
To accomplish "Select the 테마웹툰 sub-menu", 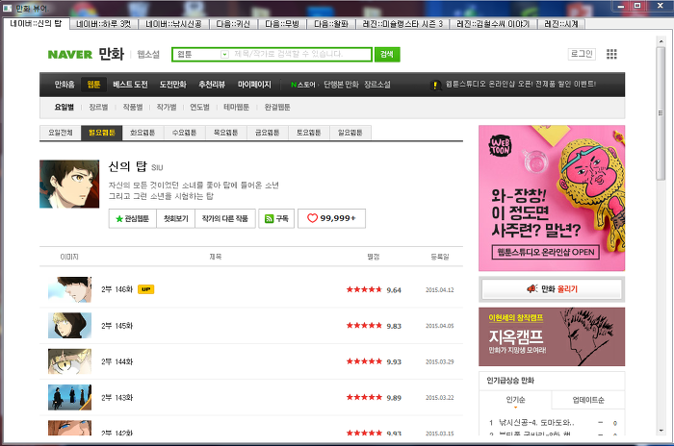I will tap(237, 107).
